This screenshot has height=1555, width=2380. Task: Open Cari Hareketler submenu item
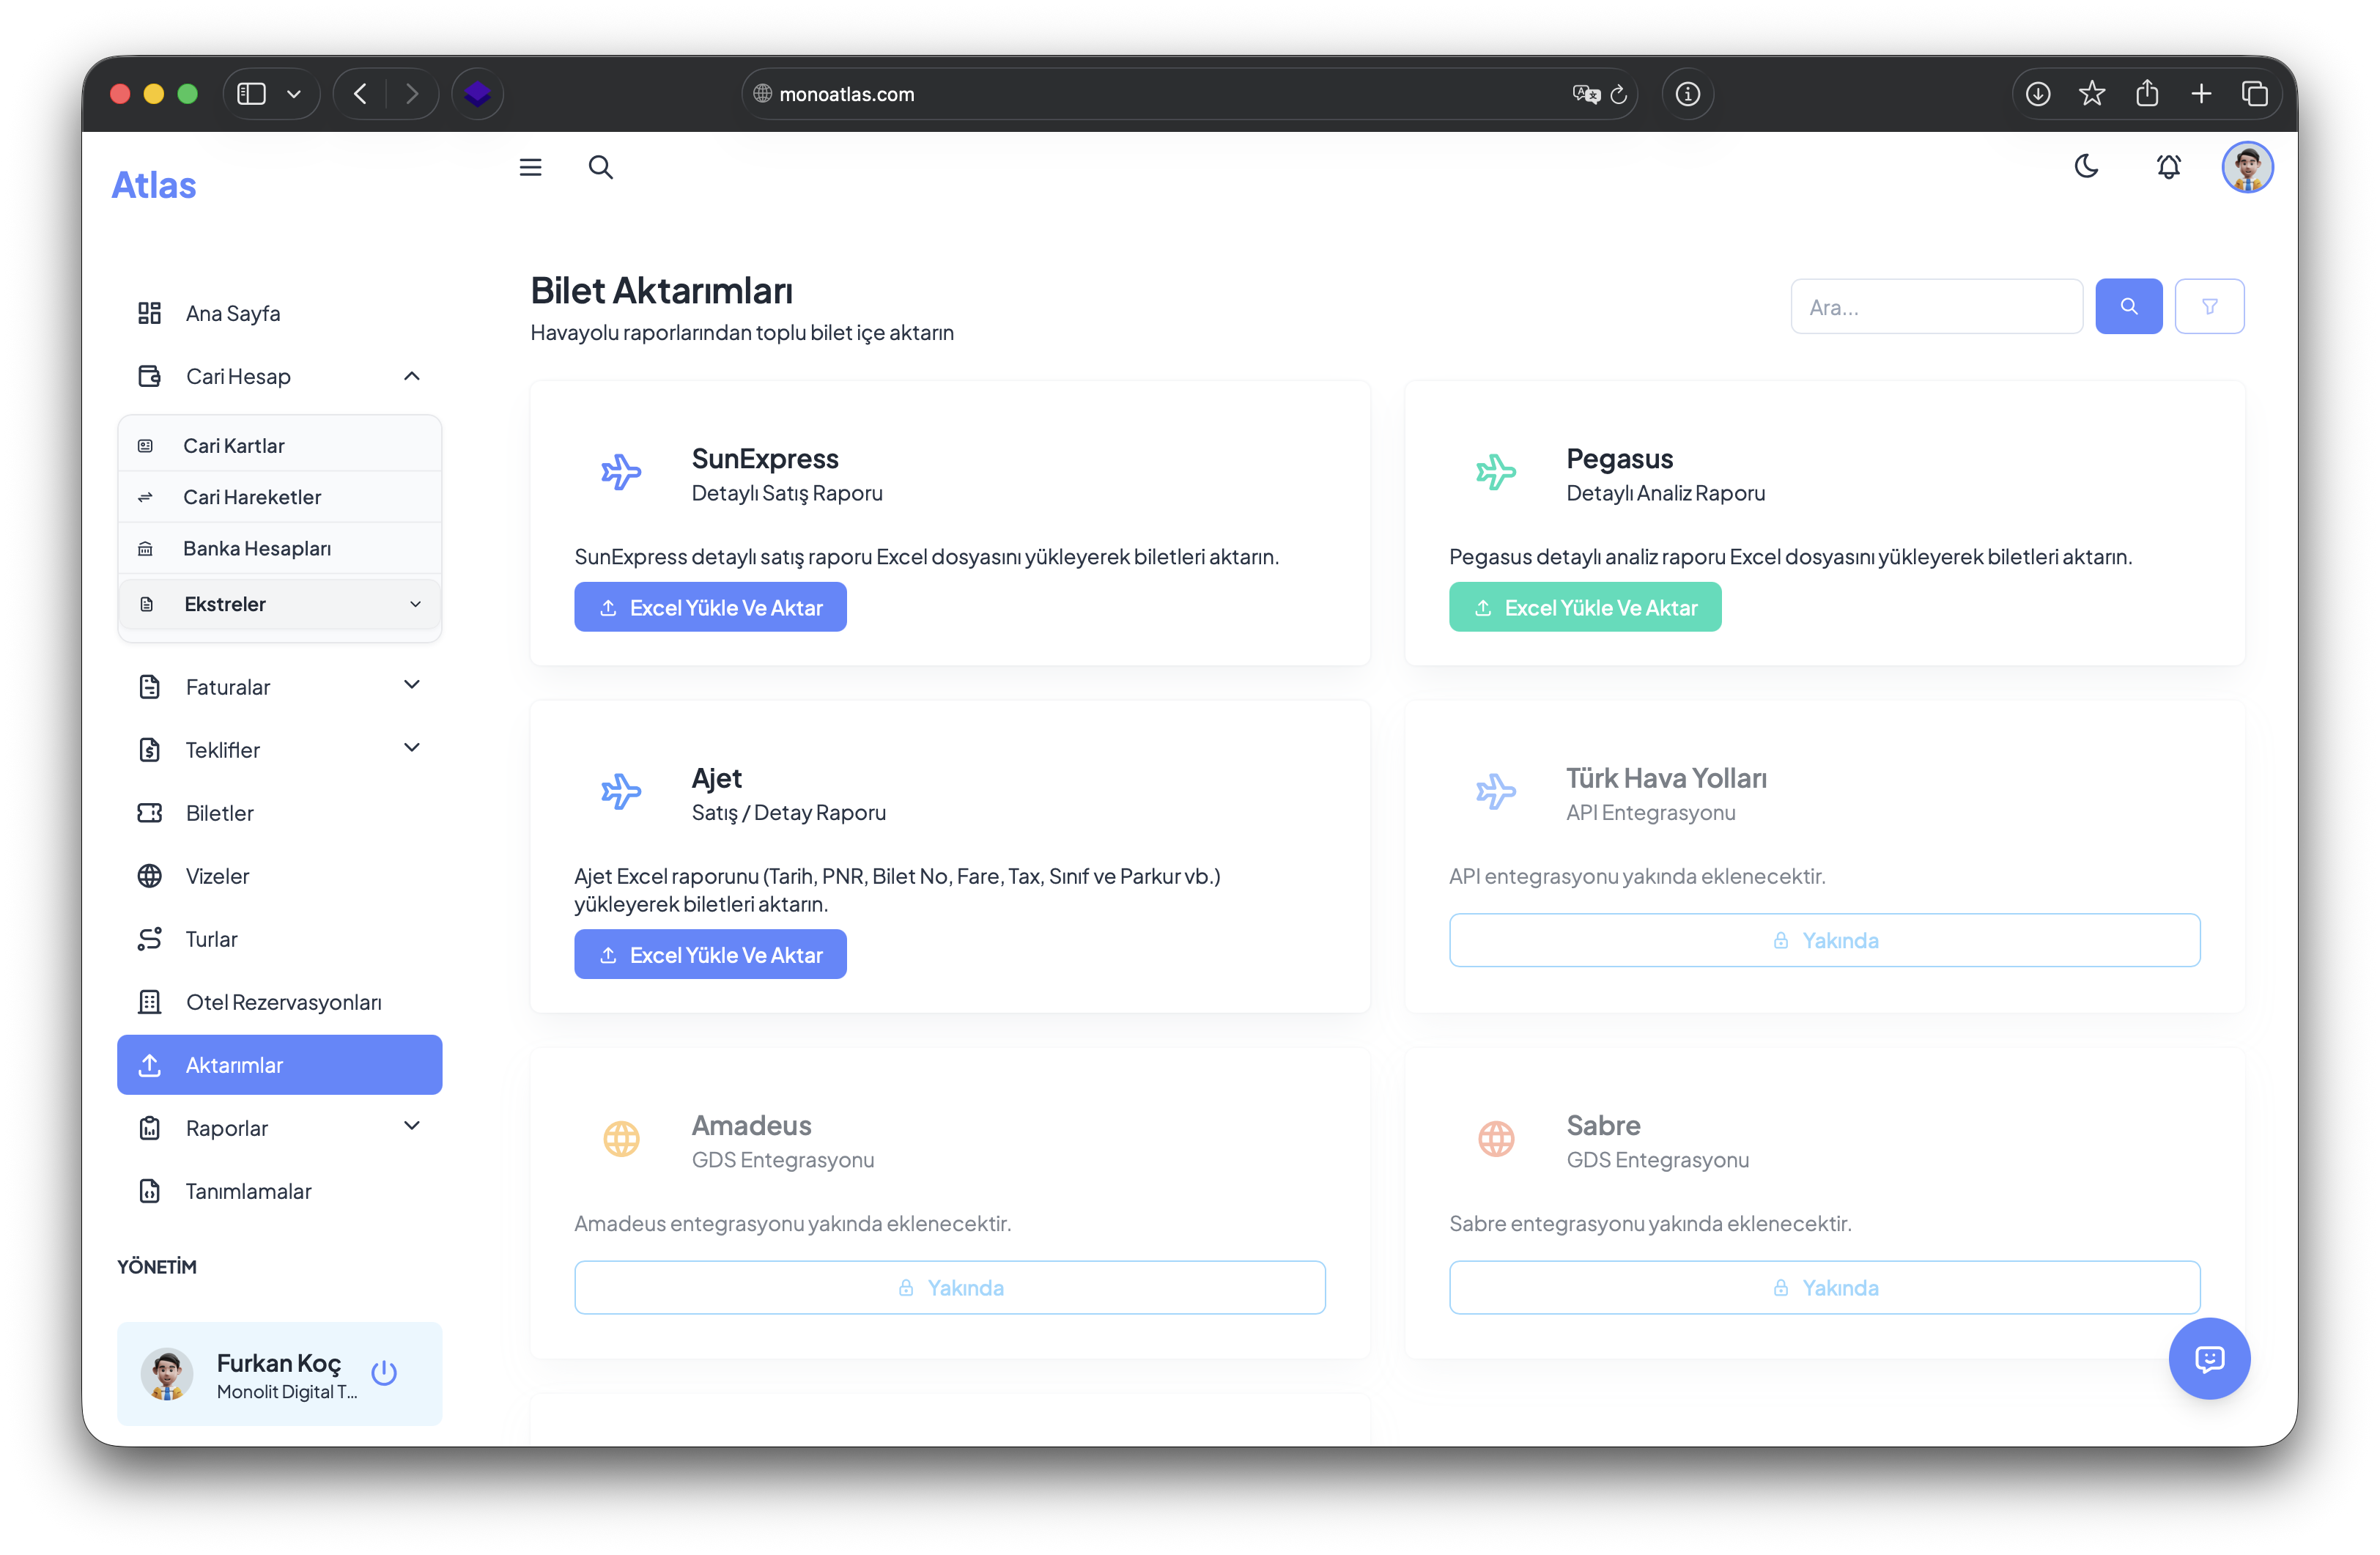pos(279,497)
